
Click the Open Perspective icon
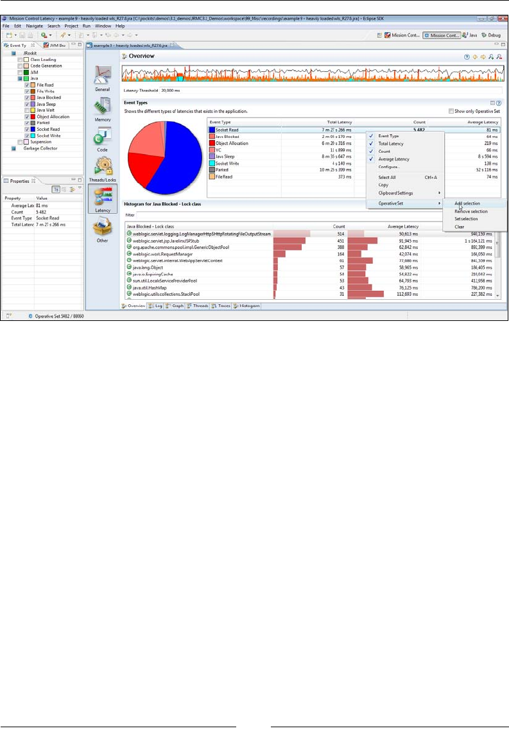click(x=379, y=35)
